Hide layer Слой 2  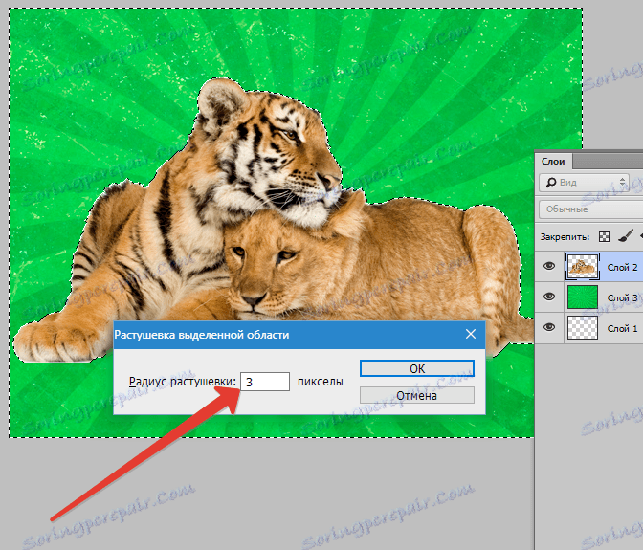549,267
